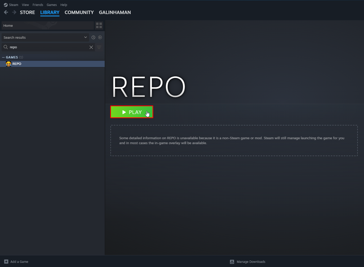Image resolution: width=364 pixels, height=267 pixels.
Task: Toggle the recent games clock filter
Action: click(93, 37)
